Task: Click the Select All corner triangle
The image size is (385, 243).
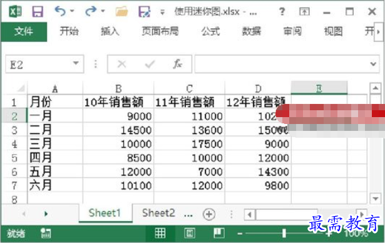Action: 21,88
